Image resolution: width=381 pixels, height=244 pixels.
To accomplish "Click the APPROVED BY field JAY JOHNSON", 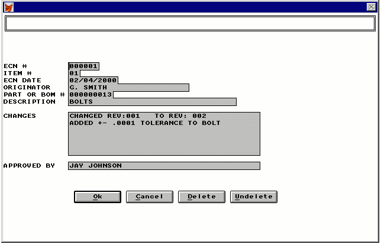I will tap(164, 166).
